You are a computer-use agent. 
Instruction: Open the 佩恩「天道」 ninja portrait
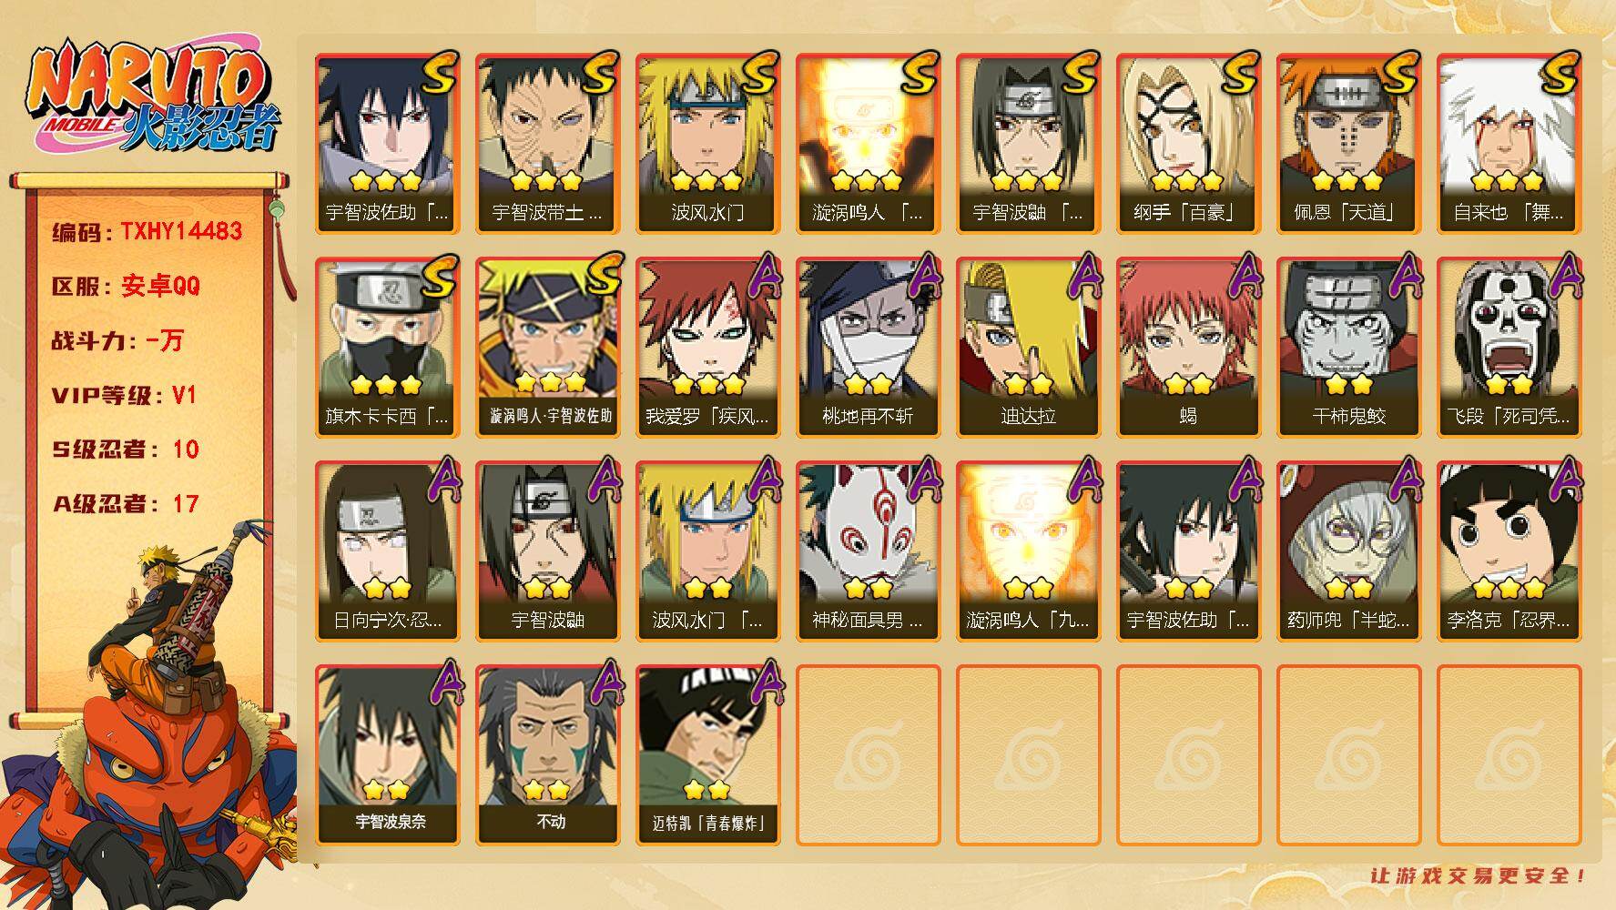(1348, 144)
